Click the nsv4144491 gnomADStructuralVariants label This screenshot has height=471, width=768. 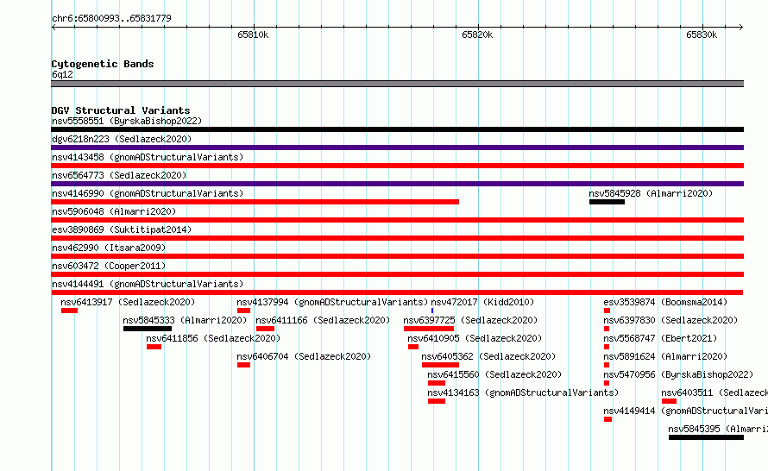tap(148, 284)
